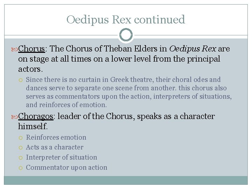This screenshot has height=189, width=252.
Task: Click the round bullet before 'Reinforces emotion'
Action: click(x=21, y=138)
